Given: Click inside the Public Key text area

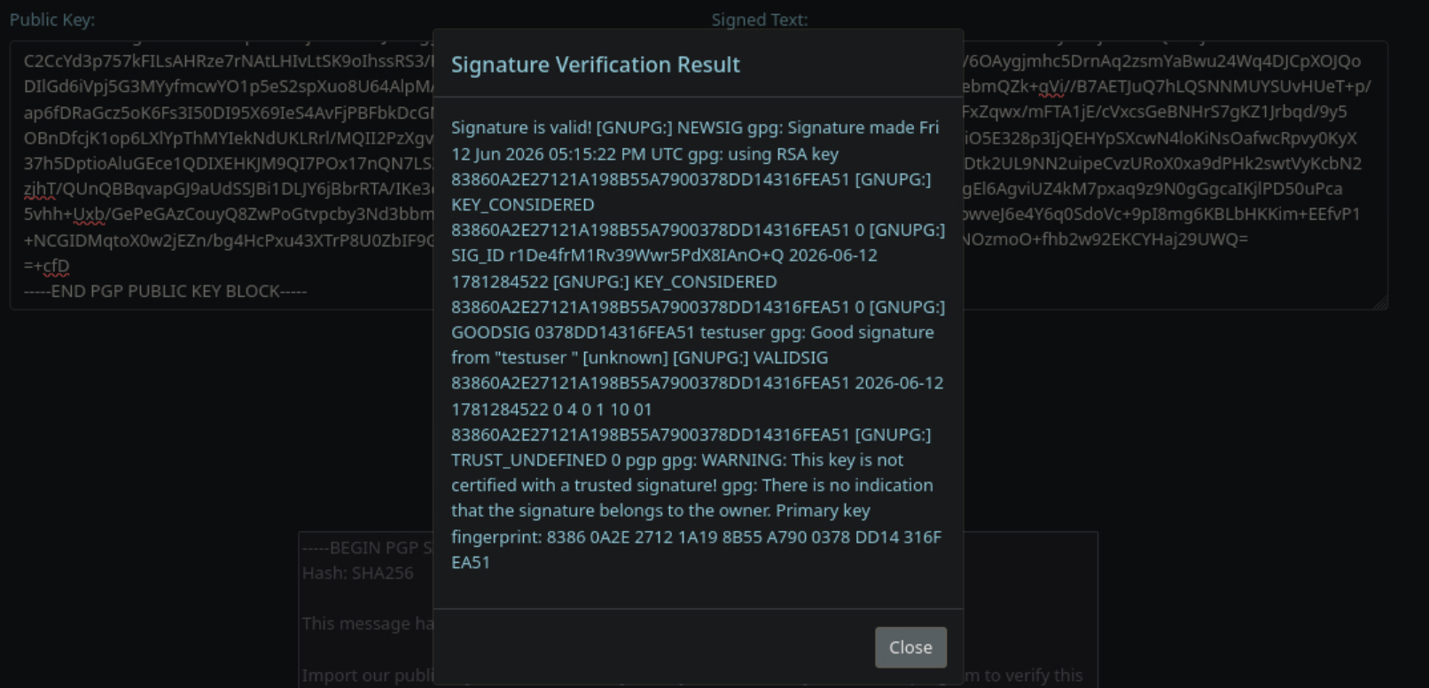Looking at the screenshot, I should pyautogui.click(x=222, y=176).
